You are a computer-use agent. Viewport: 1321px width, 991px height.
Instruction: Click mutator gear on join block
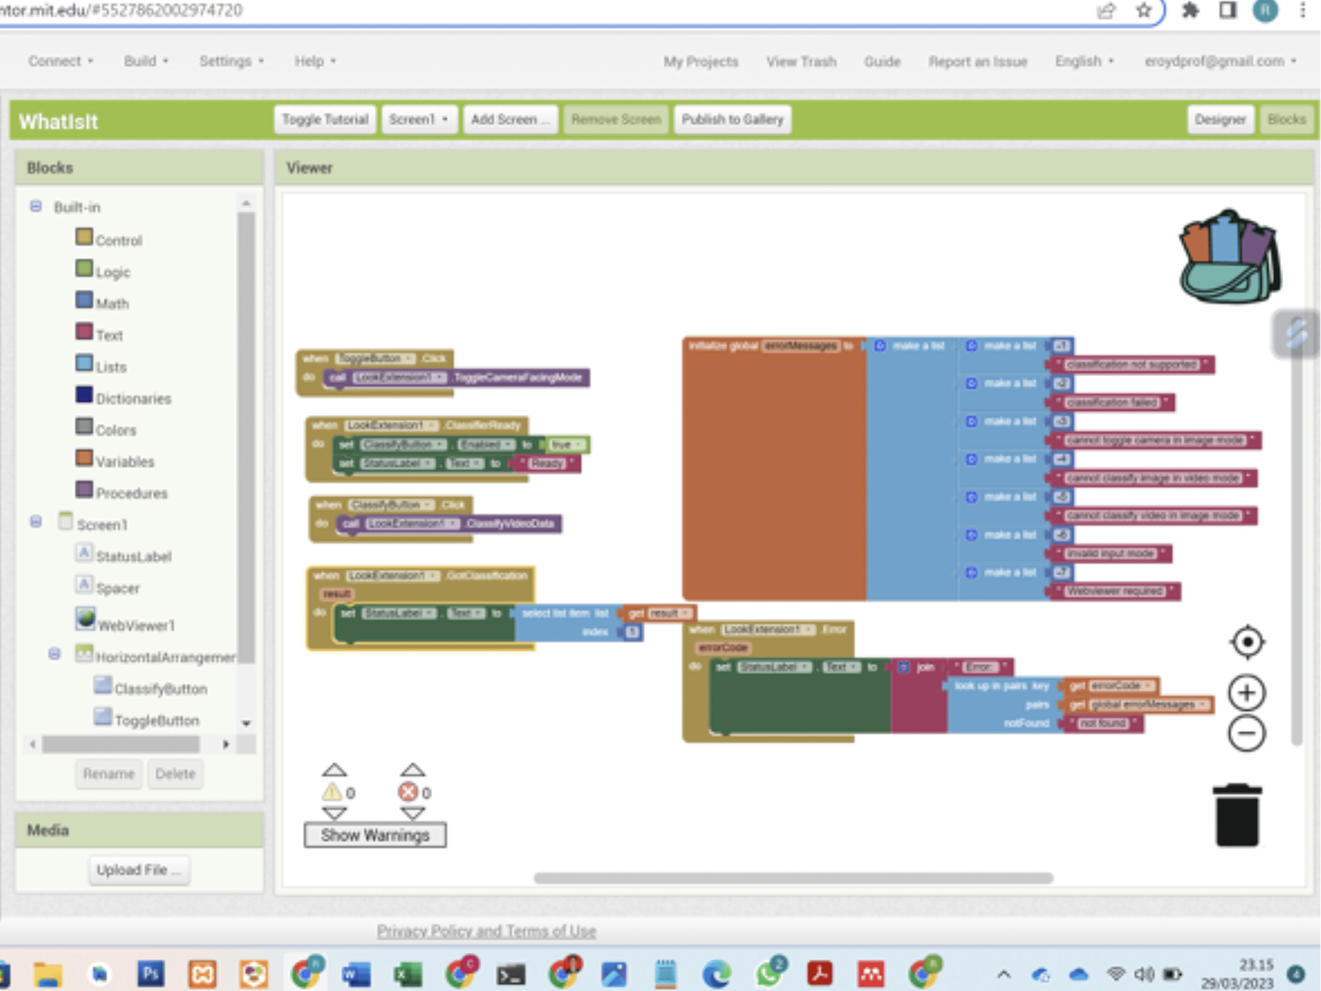click(904, 667)
